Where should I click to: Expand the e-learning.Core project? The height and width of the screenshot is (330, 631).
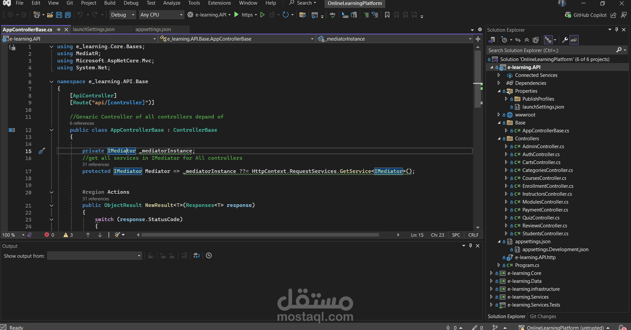coord(491,273)
